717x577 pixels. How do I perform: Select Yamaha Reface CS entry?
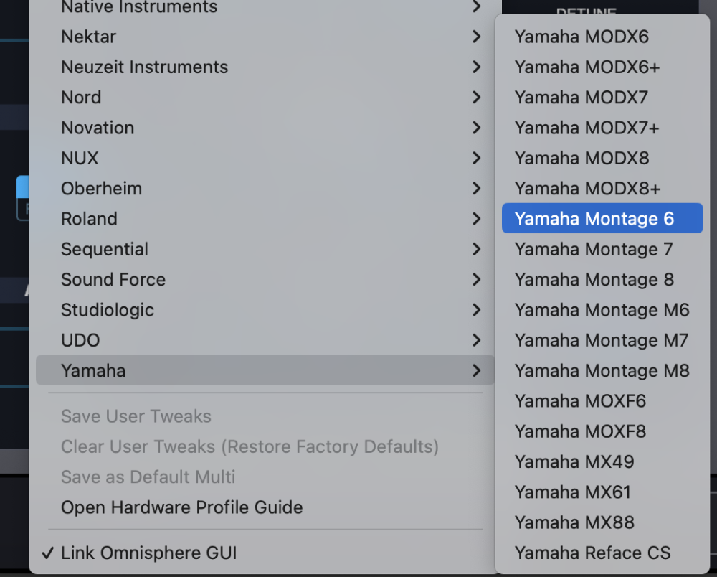tap(592, 553)
